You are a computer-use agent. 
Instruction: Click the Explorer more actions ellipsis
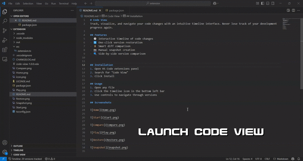click(72, 11)
